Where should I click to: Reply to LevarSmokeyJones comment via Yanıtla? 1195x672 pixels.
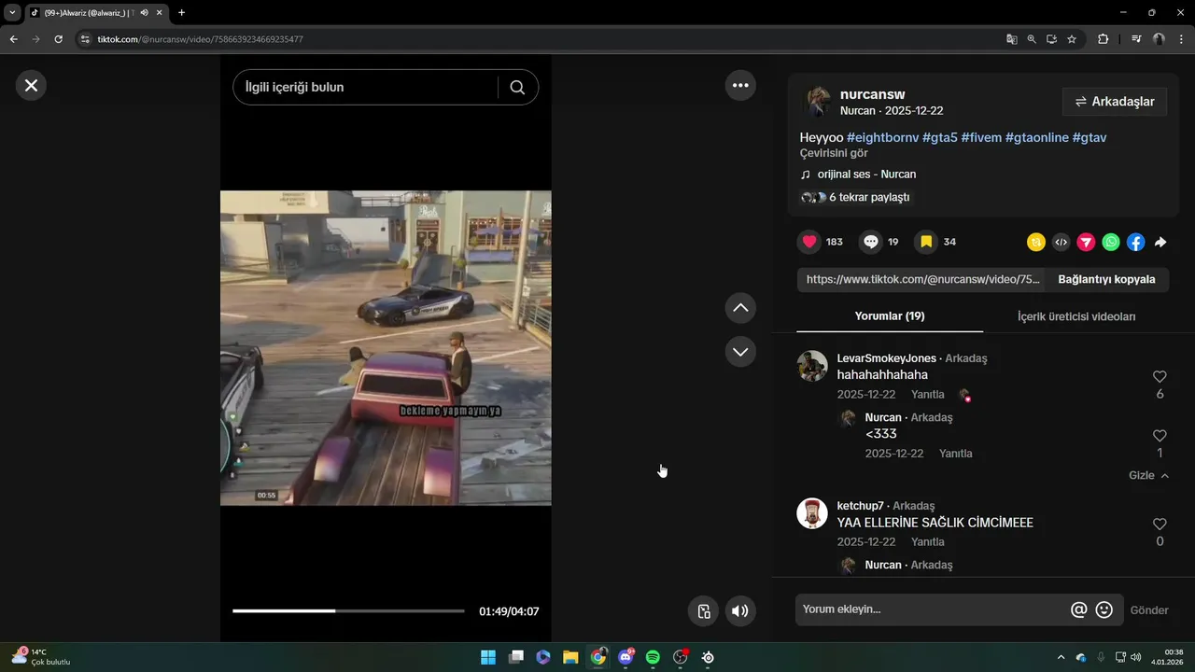coord(928,395)
